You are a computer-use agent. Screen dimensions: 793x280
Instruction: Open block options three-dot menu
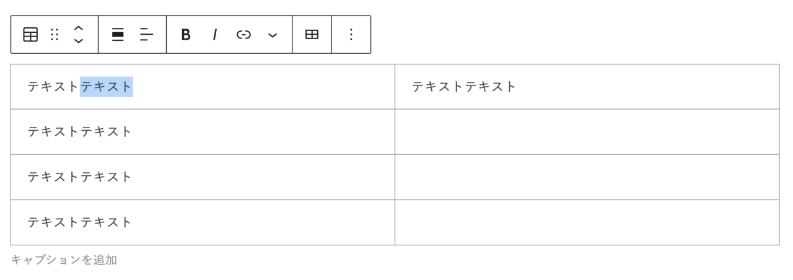[351, 35]
